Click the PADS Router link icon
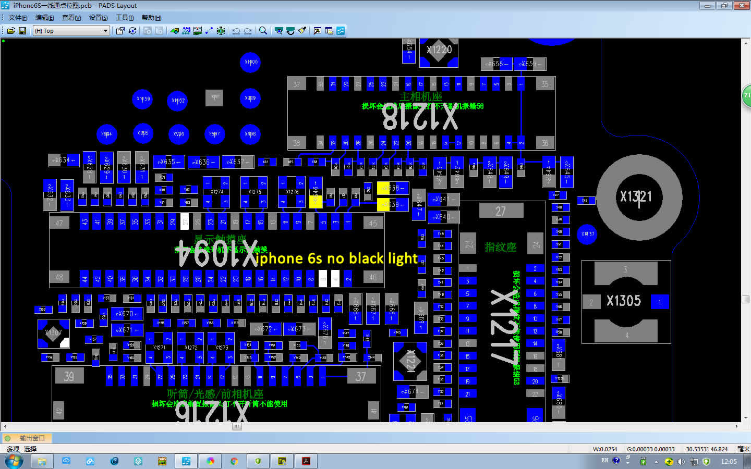The height and width of the screenshot is (469, 751). coord(341,31)
